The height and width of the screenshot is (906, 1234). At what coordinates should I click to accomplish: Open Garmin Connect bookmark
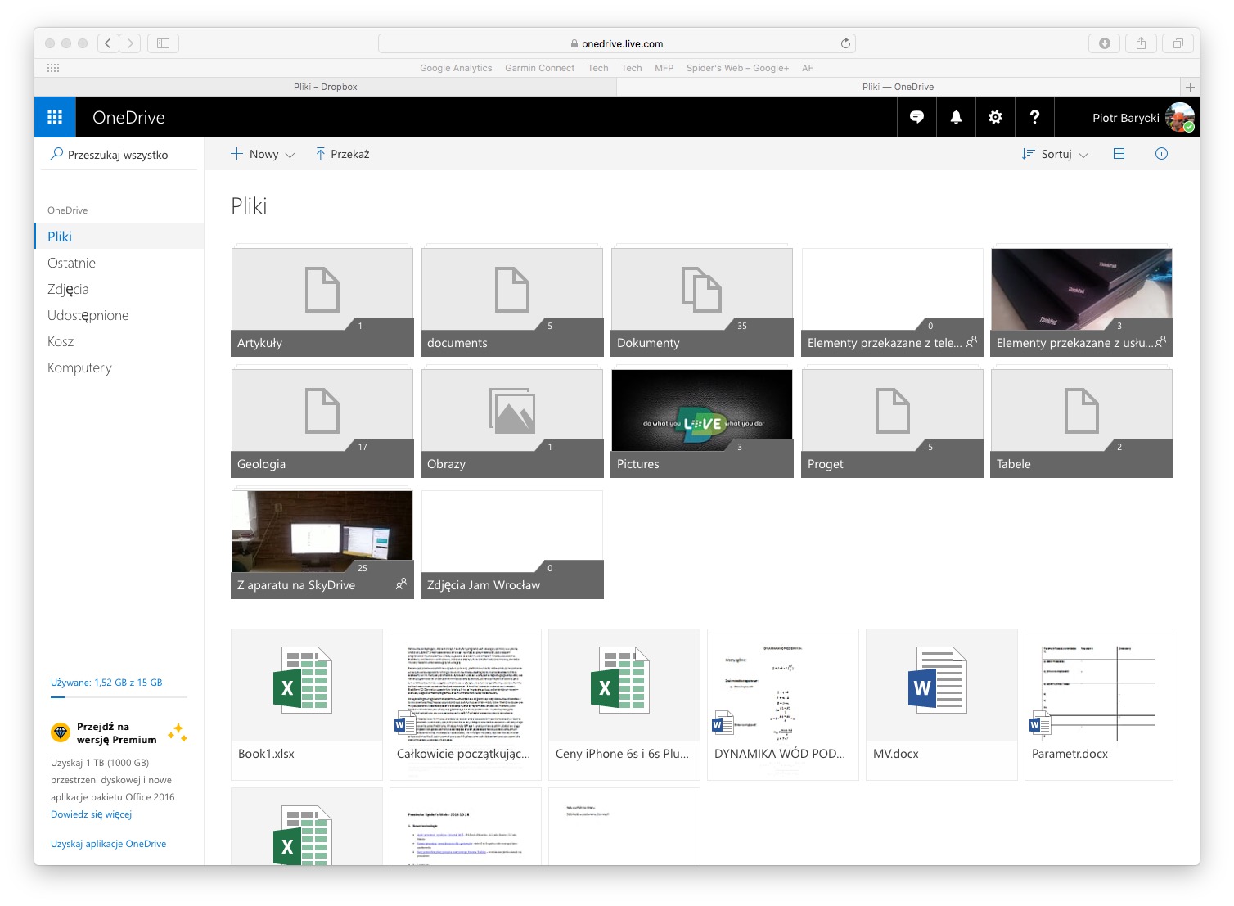coord(539,68)
